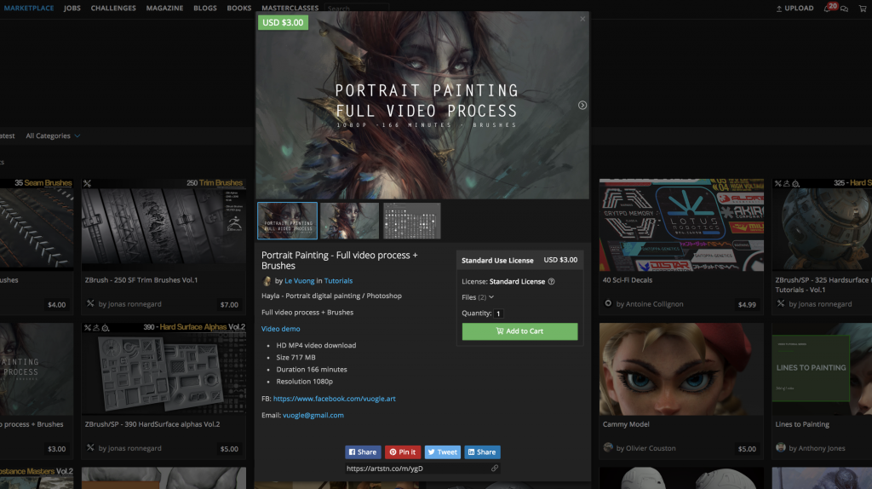This screenshot has height=489, width=872.
Task: Click the vuogle@gmail.com email link
Action: [313, 416]
